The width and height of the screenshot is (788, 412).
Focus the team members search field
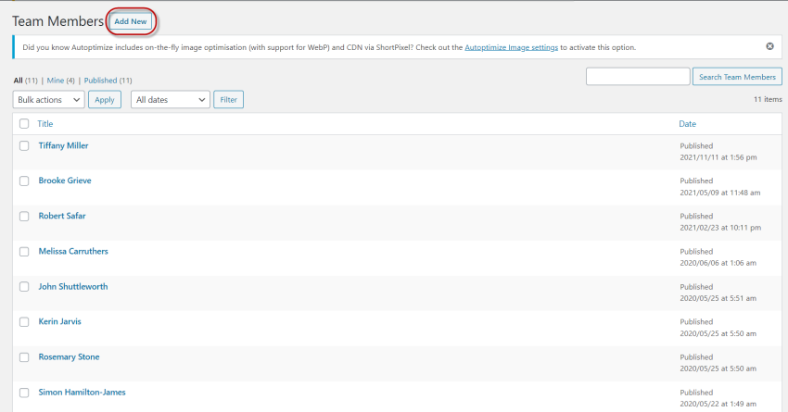click(638, 77)
